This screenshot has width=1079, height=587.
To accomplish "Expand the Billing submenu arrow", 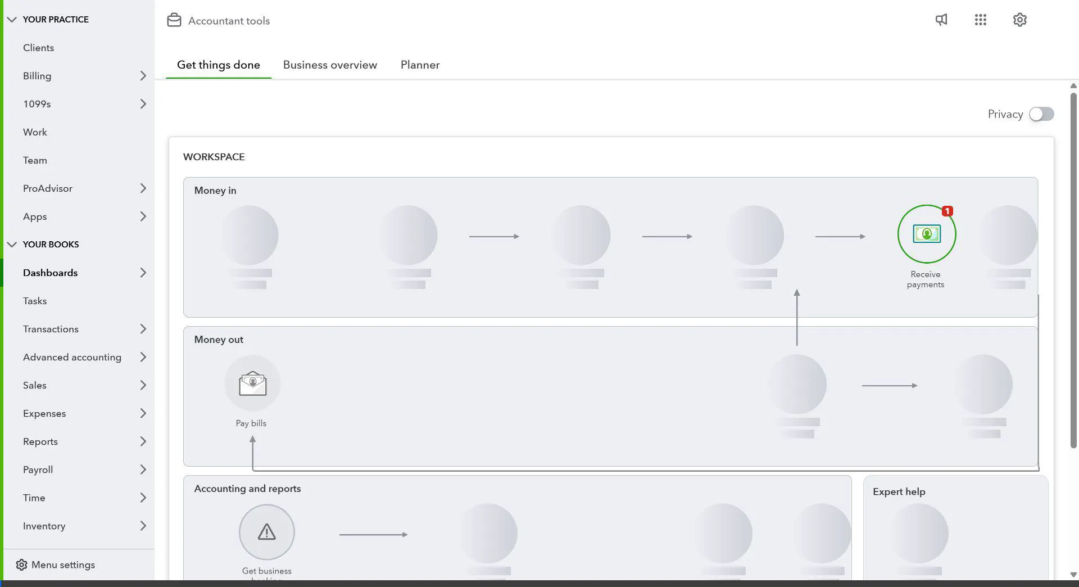I will pos(143,76).
